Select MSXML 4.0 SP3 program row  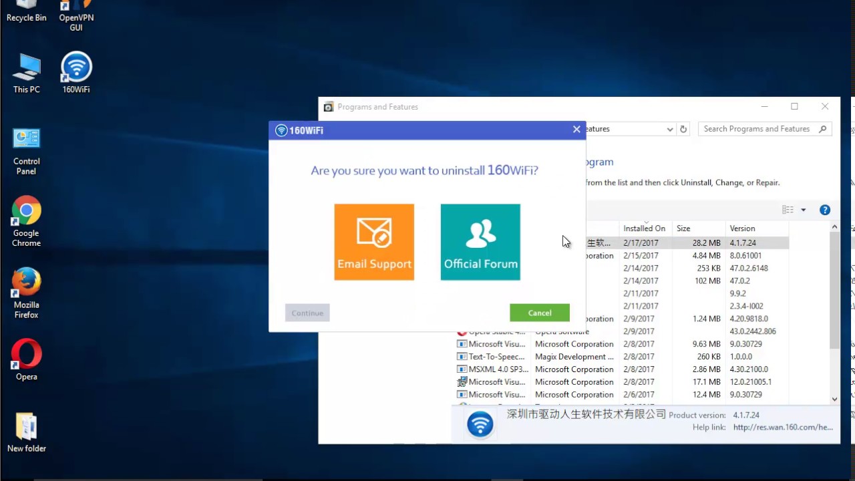622,369
